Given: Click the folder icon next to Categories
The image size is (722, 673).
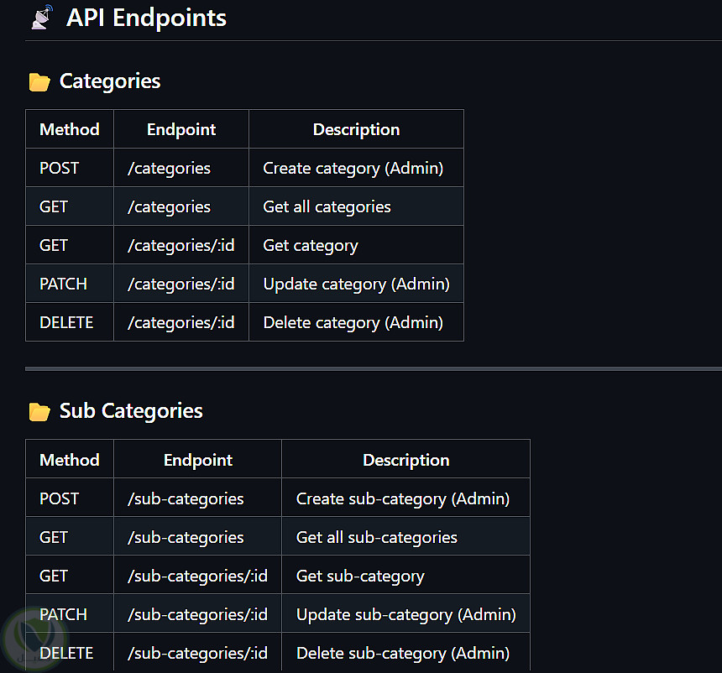Looking at the screenshot, I should point(39,82).
